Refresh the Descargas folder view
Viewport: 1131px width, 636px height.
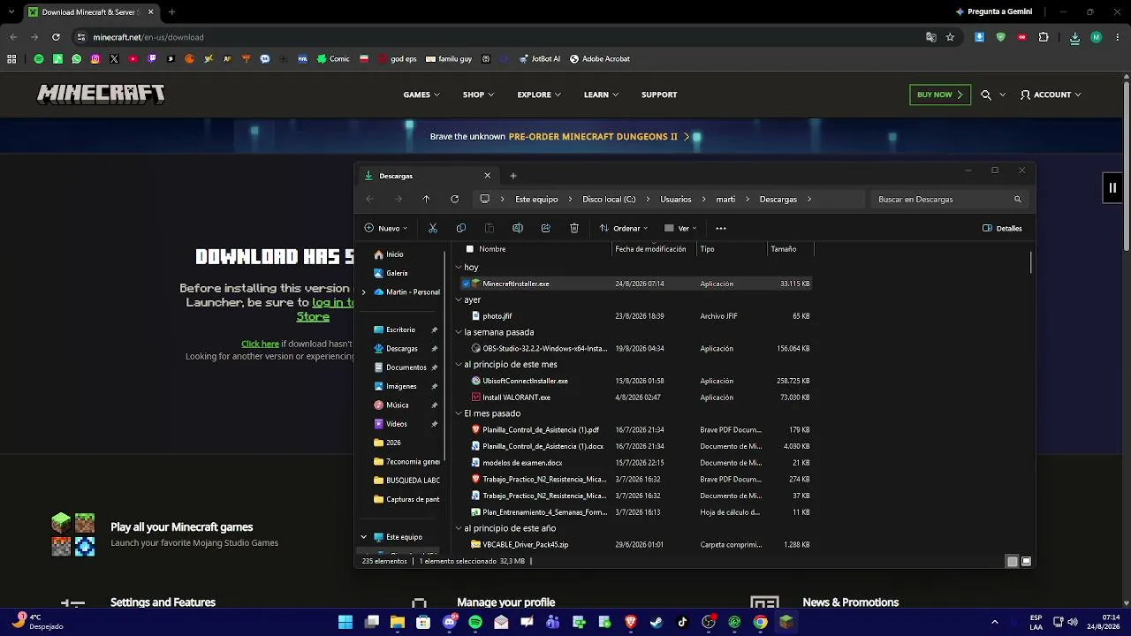[x=454, y=199]
